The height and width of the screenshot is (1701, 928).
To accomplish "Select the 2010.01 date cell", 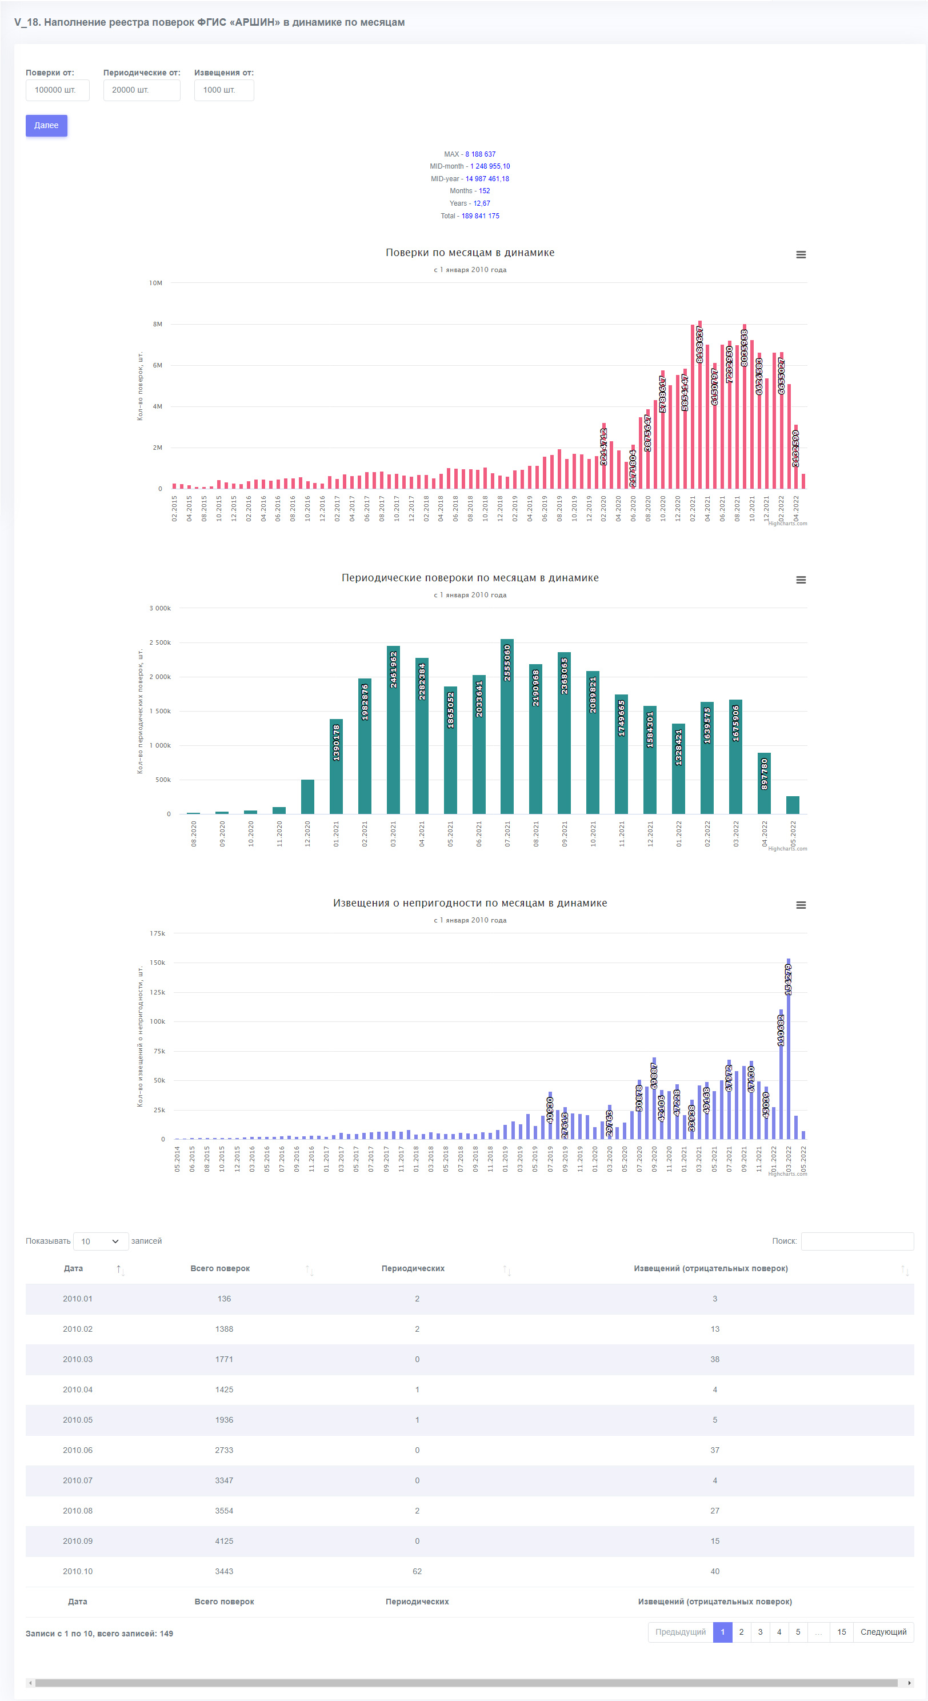I will [78, 1299].
